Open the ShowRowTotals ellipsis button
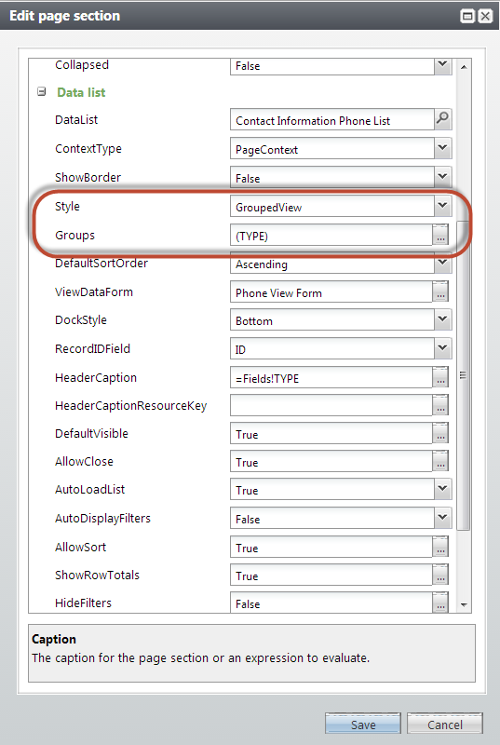Screen dimensions: 500x745 point(440,575)
